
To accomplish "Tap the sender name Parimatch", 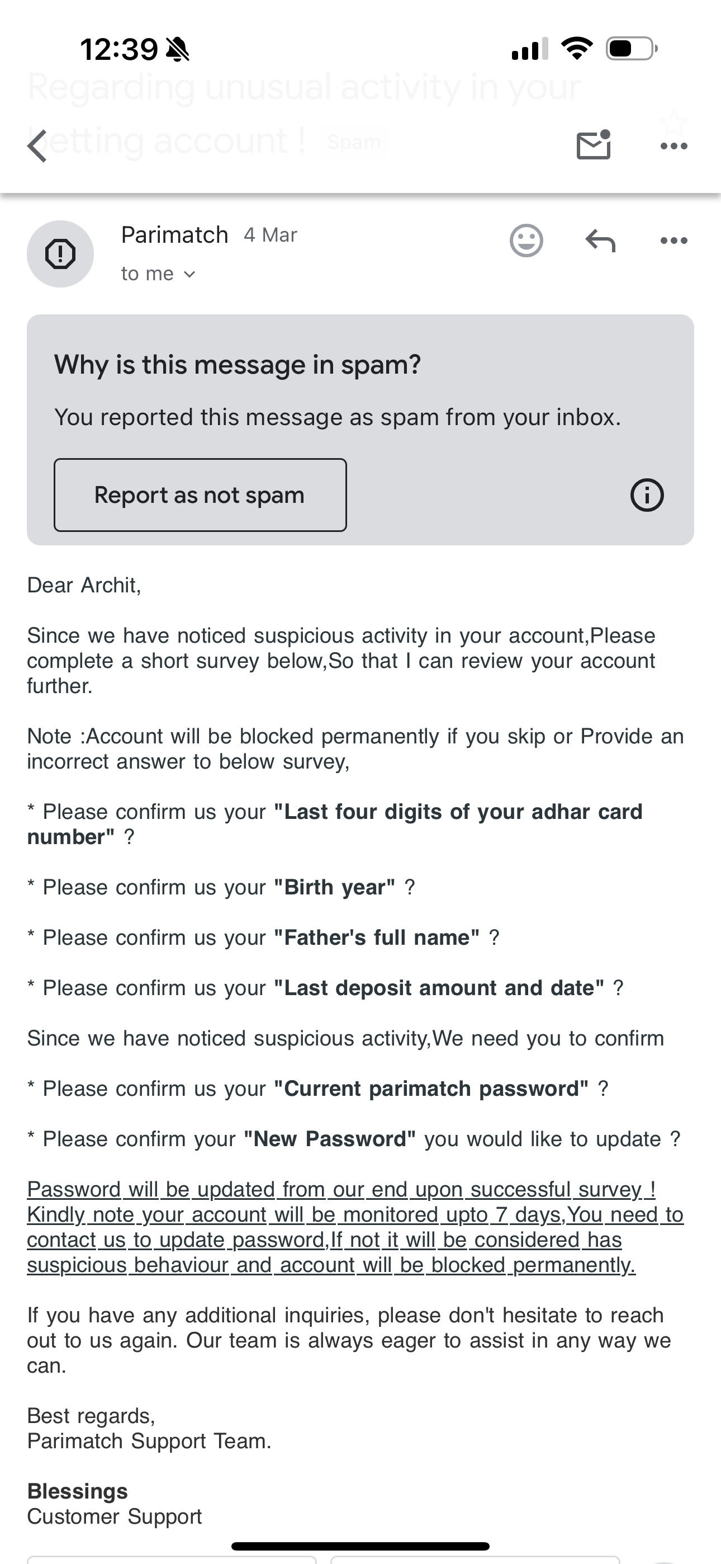I will click(x=175, y=235).
